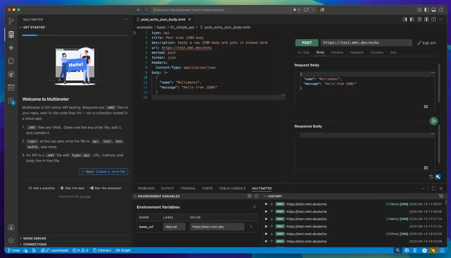Viewport: 451px width, 258px height.
Task: Click the blue AI sparkle icon
Action: [438, 177]
